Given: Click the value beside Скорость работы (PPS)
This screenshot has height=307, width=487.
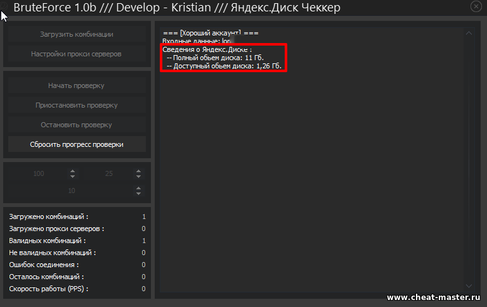Looking at the screenshot, I should coord(143,289).
